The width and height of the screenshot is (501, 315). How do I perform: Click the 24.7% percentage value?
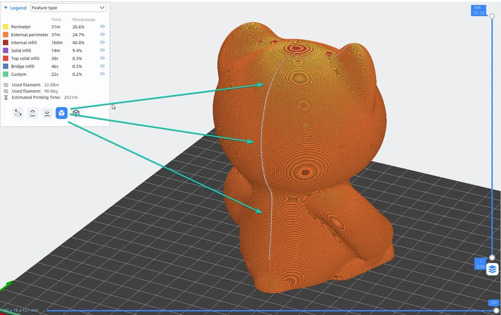pos(78,35)
